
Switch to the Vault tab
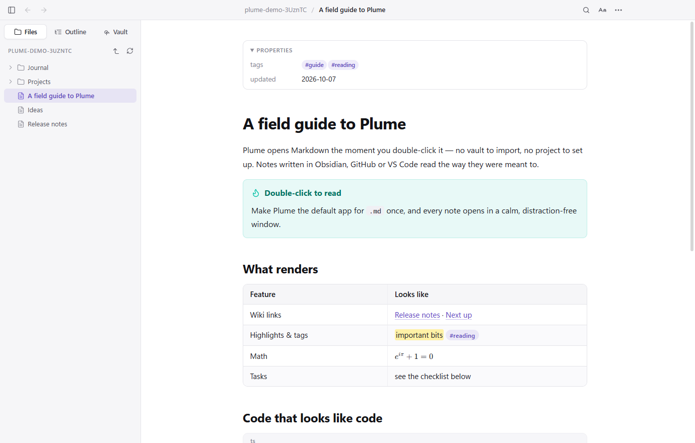pyautogui.click(x=116, y=32)
